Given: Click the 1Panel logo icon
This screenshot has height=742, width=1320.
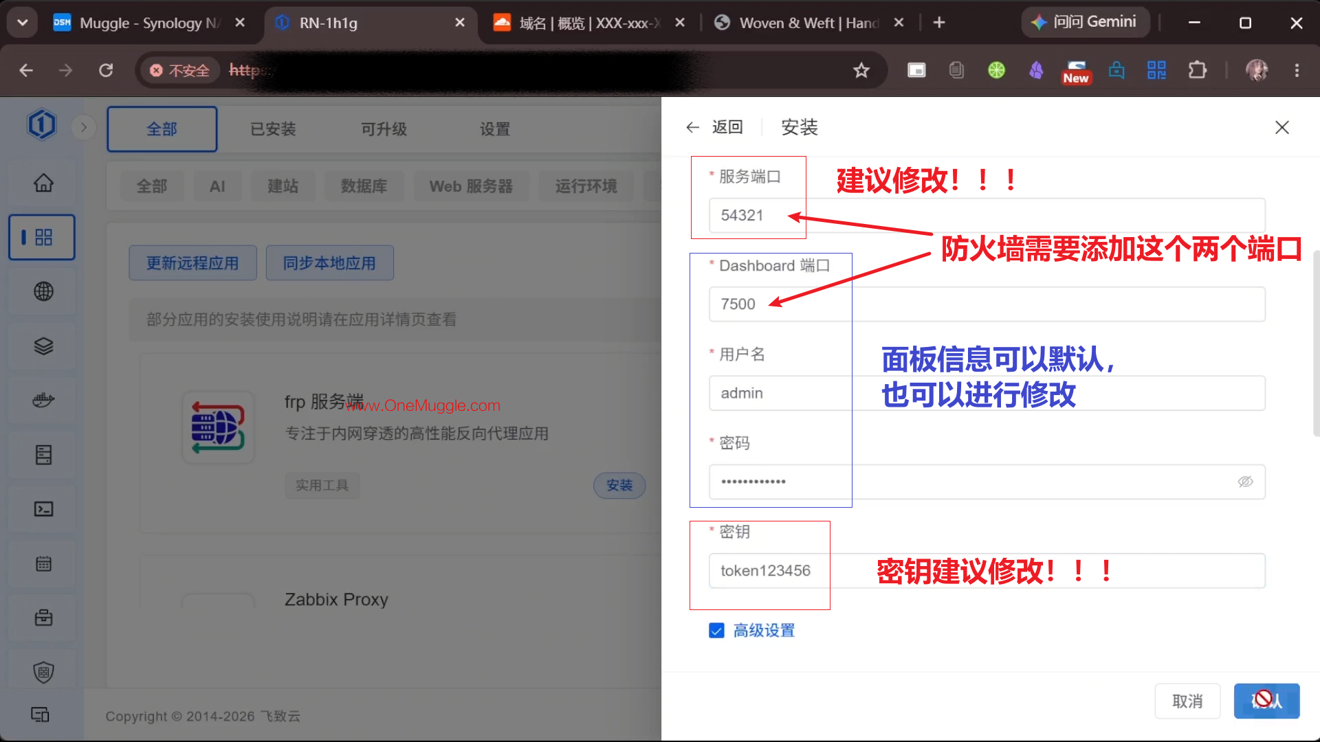Looking at the screenshot, I should coord(42,125).
